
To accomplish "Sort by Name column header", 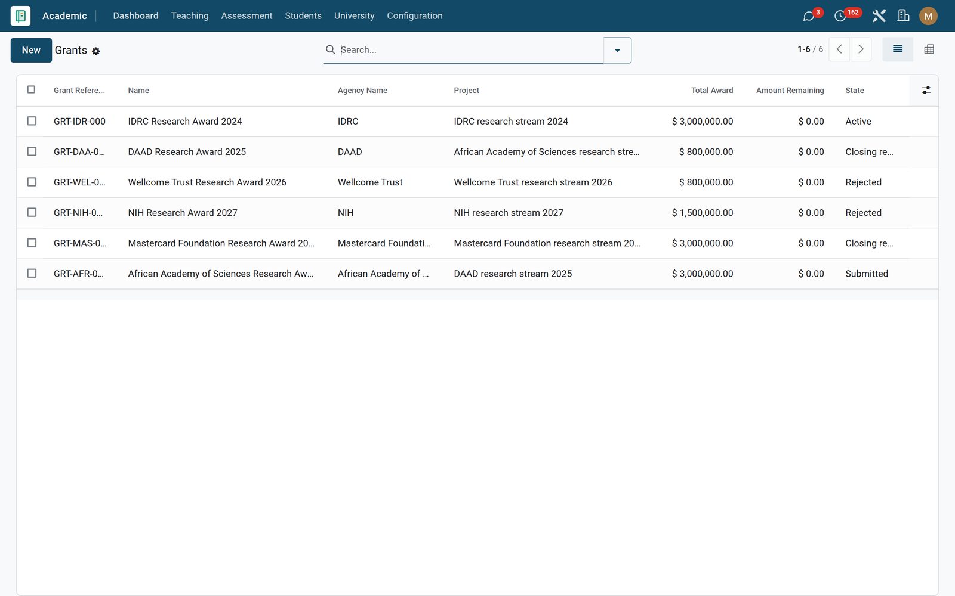I will 138,91.
